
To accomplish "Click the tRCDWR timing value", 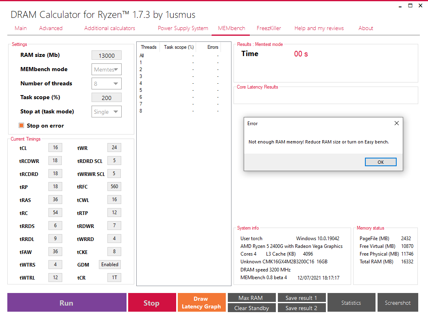I will point(55,161).
